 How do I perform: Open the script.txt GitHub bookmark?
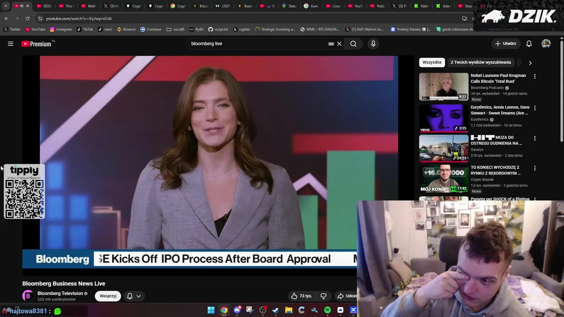coord(218,29)
